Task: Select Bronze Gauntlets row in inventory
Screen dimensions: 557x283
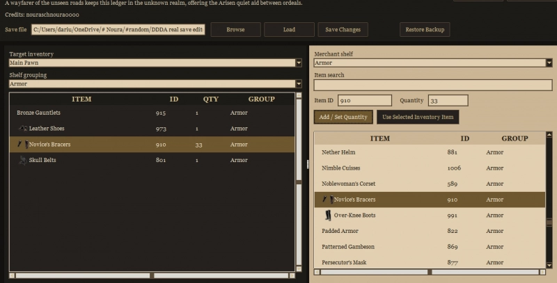Action: (152, 113)
